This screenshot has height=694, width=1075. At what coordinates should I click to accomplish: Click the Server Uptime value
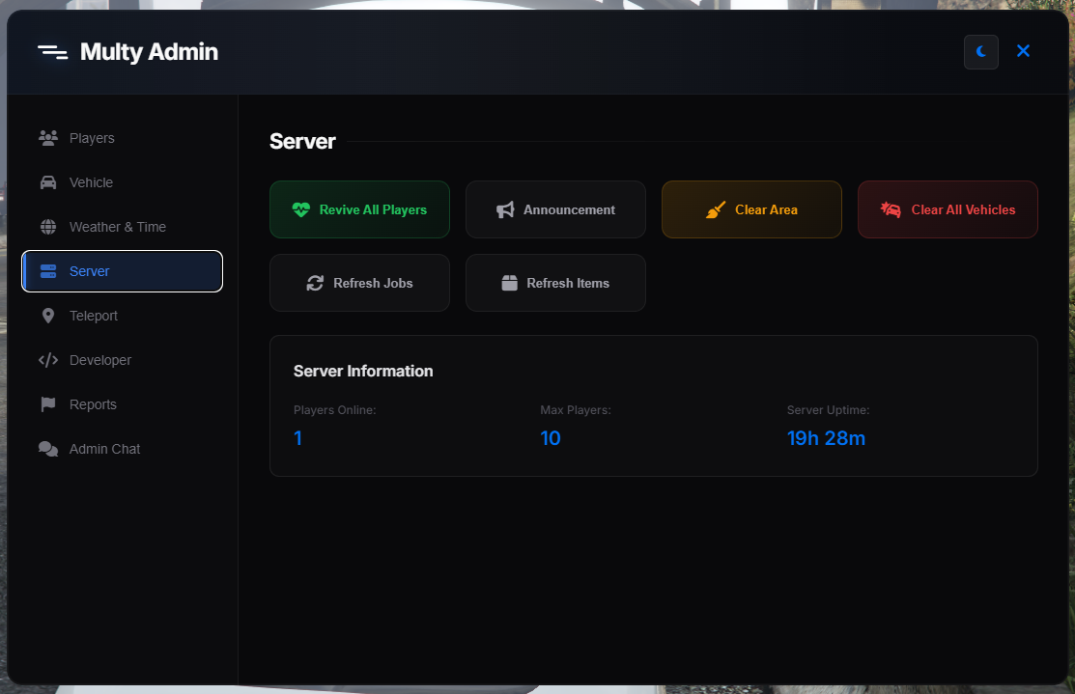coord(827,438)
